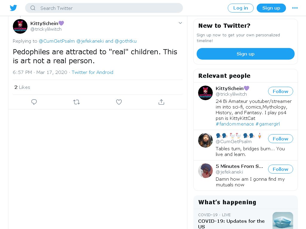Click KittySchein's avatar on the tweet
The width and height of the screenshot is (306, 229).
coord(20,26)
